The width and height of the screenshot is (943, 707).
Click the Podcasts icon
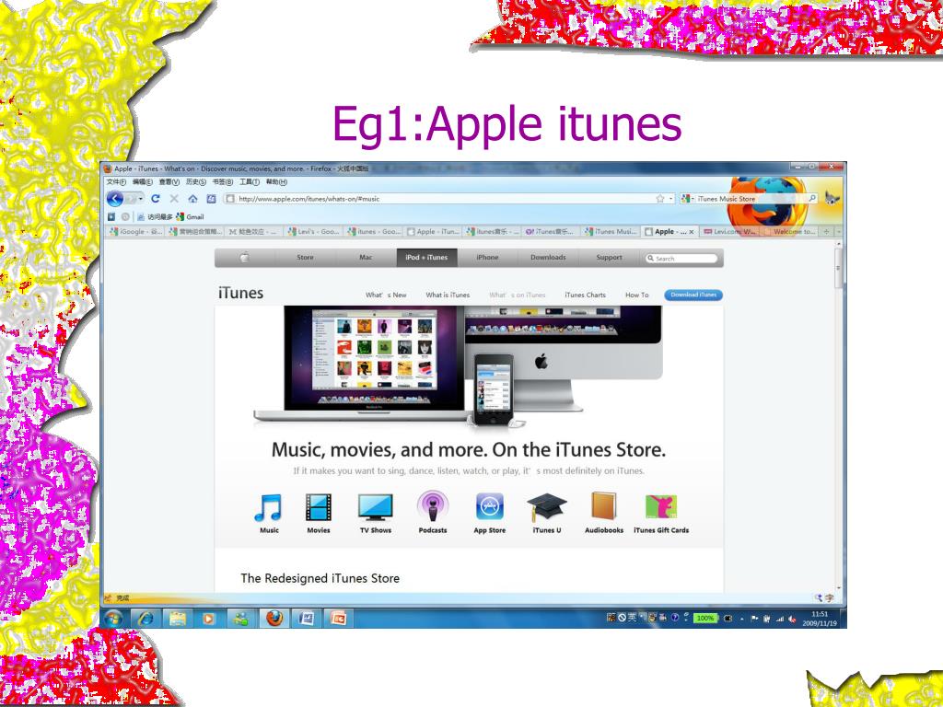433,507
